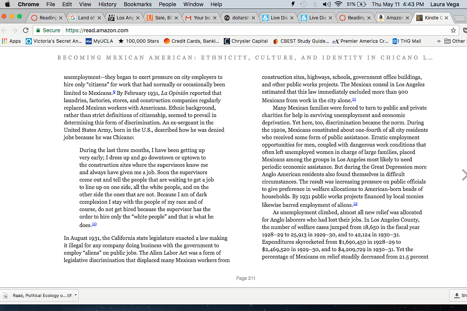The height and width of the screenshot is (311, 467).
Task: Open footnote 10 link after the quotation
Action: [94, 224]
